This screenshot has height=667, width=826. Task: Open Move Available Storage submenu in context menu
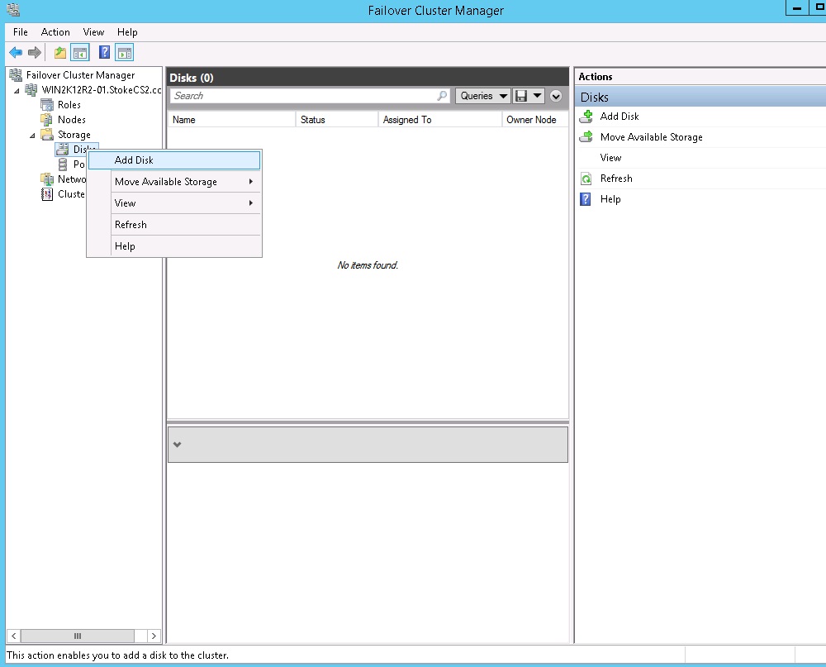166,182
